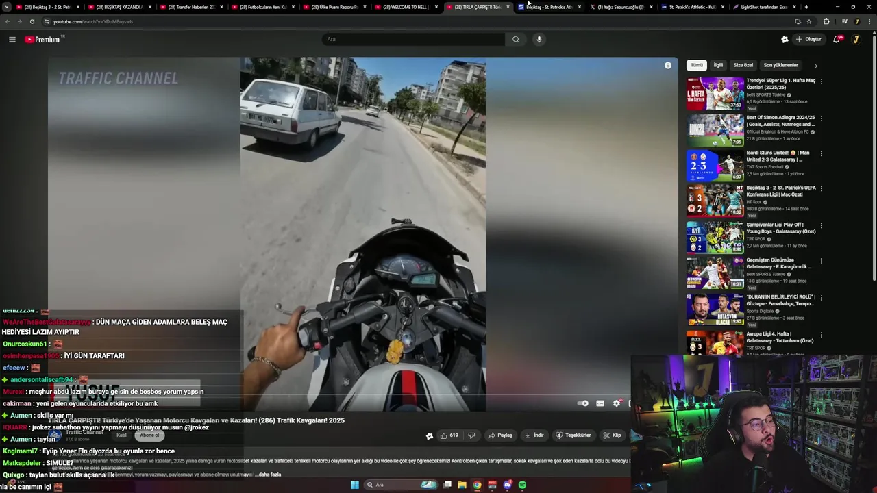The image size is (877, 493).
Task: Open options for DURAN'IN BELİRLEYİCİ ROLÜ video
Action: tap(822, 299)
